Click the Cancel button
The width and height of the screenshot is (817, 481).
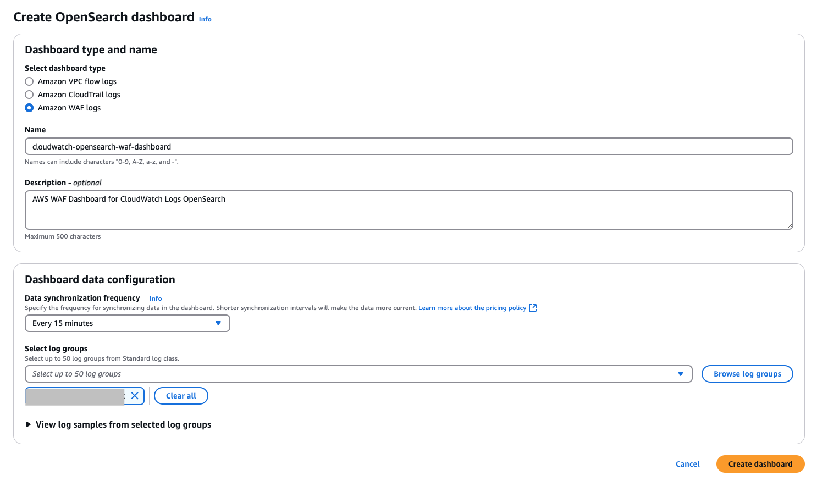click(687, 464)
